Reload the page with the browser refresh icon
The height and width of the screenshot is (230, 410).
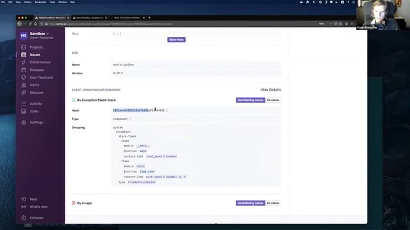pyautogui.click(x=30, y=24)
